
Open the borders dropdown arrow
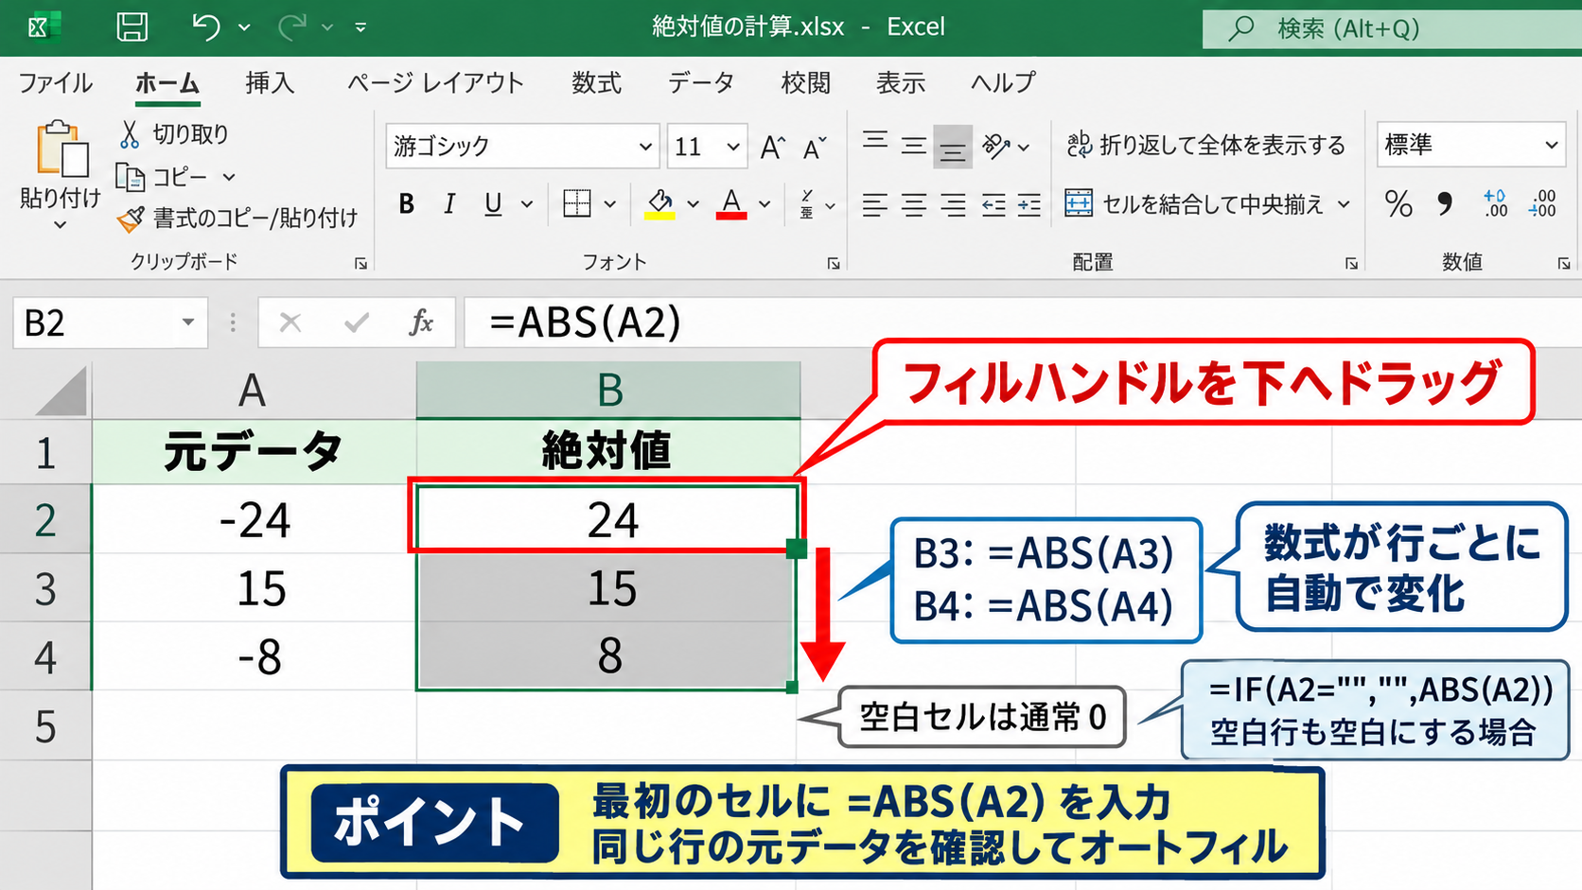(610, 204)
